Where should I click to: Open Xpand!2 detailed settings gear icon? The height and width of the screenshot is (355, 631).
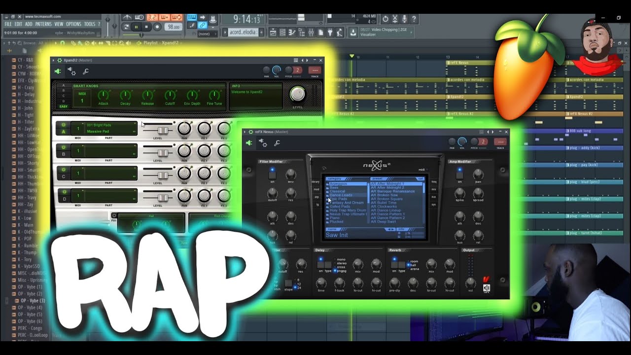pyautogui.click(x=71, y=71)
